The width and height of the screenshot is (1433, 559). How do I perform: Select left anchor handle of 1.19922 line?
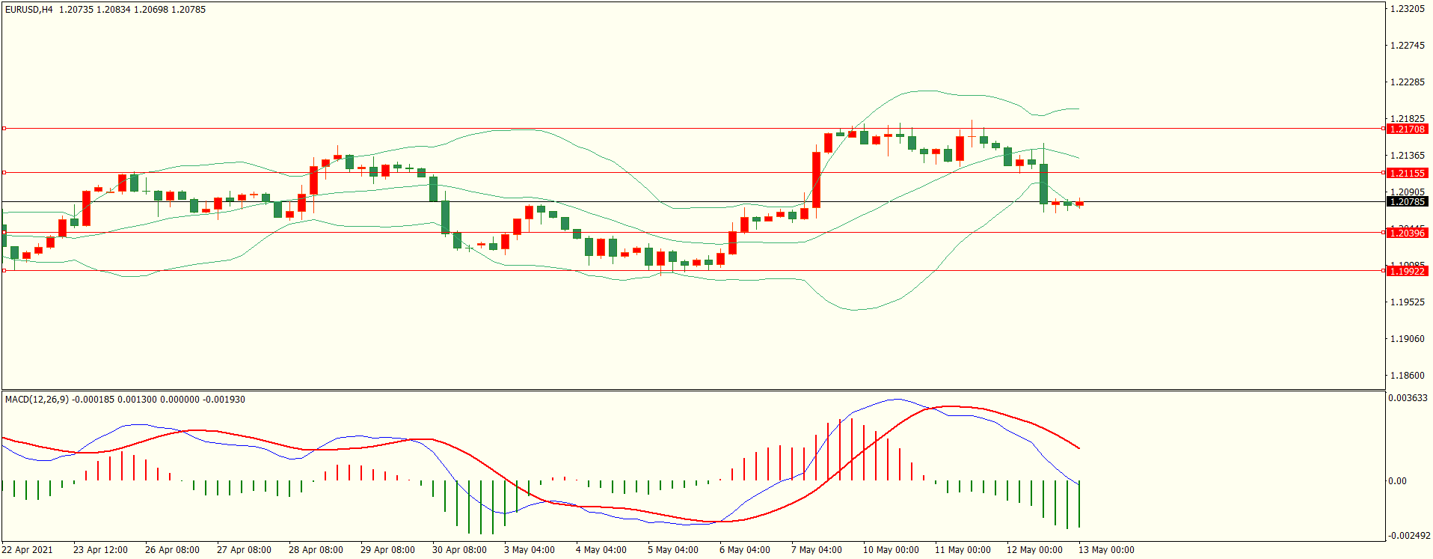pos(4,271)
